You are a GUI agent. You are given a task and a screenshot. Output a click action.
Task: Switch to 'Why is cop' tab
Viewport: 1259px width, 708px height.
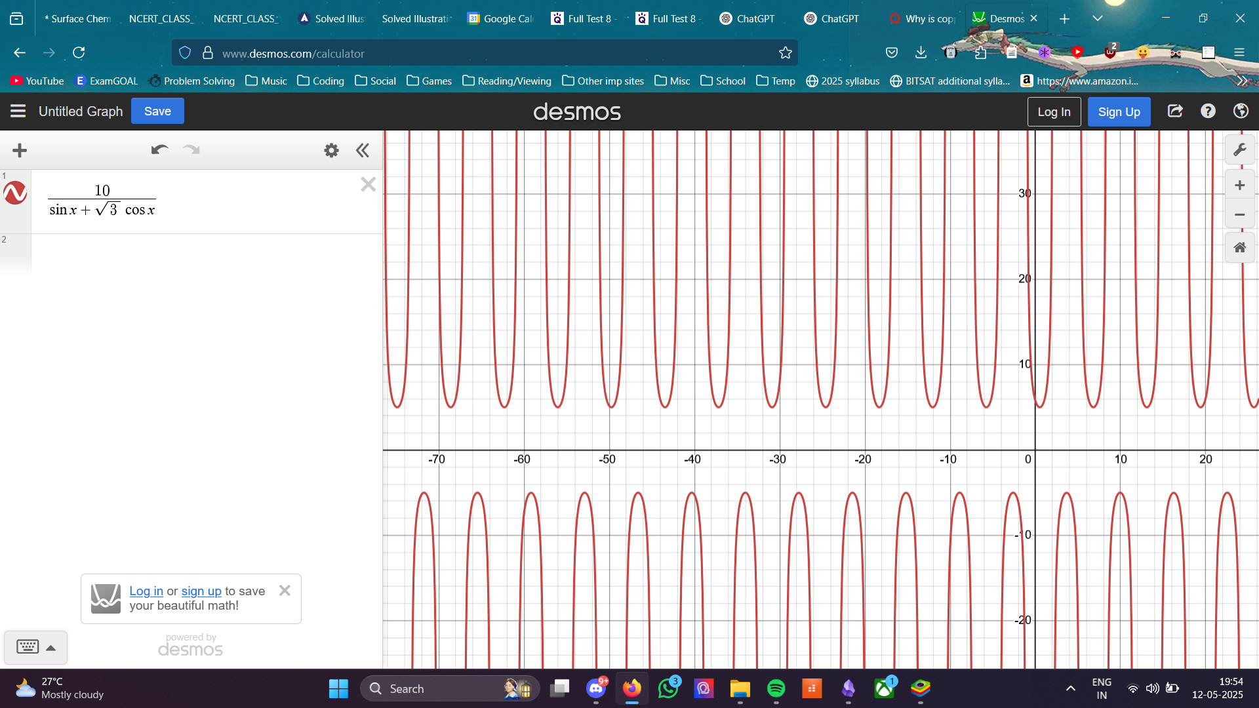[922, 18]
